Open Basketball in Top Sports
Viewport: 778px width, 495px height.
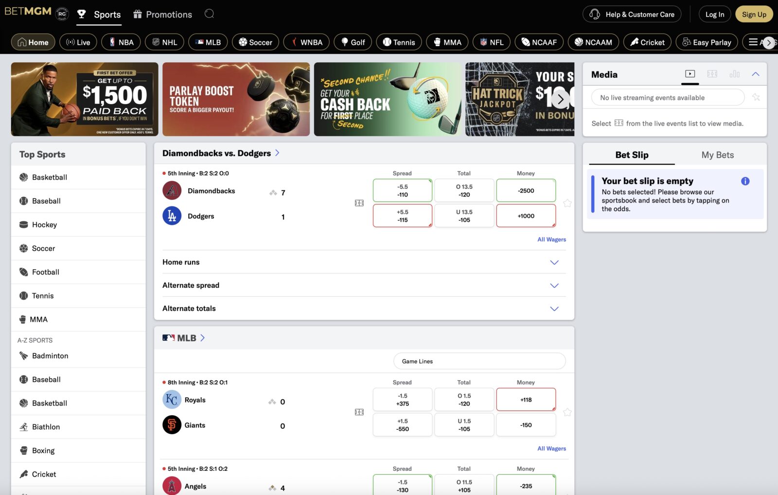click(x=78, y=177)
